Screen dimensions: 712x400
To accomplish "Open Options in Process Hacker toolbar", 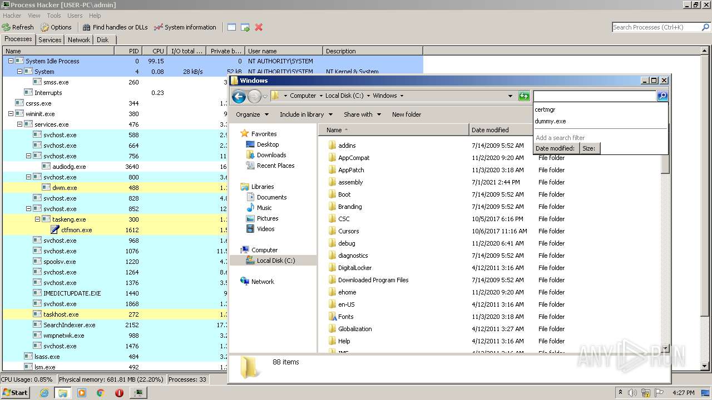I will point(56,27).
